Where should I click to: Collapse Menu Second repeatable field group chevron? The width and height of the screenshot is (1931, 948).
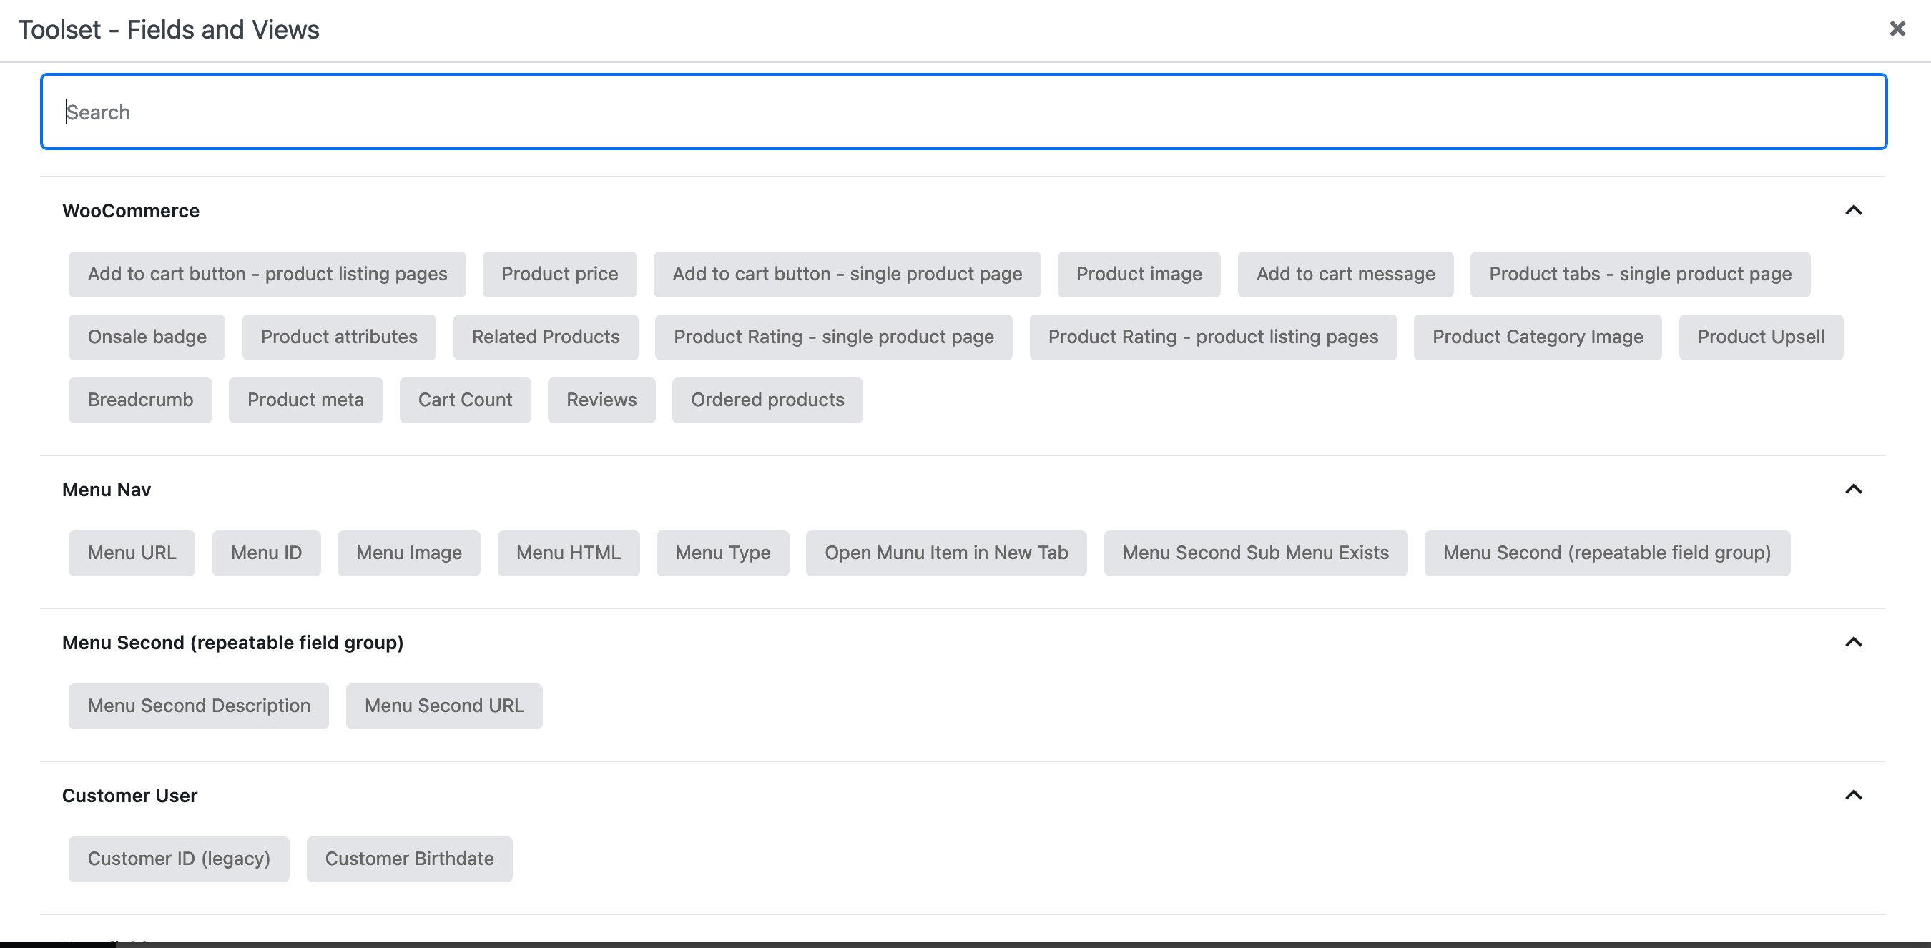click(1853, 642)
